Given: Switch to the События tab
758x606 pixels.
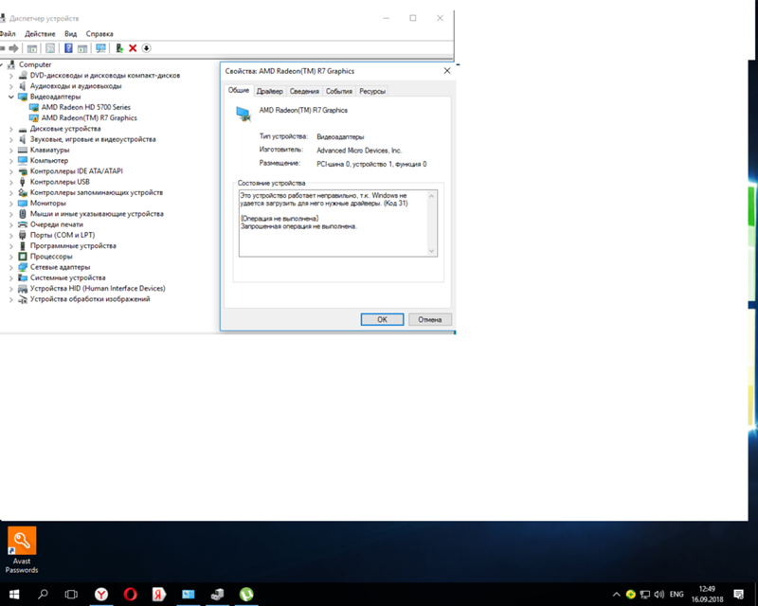Looking at the screenshot, I should [339, 91].
